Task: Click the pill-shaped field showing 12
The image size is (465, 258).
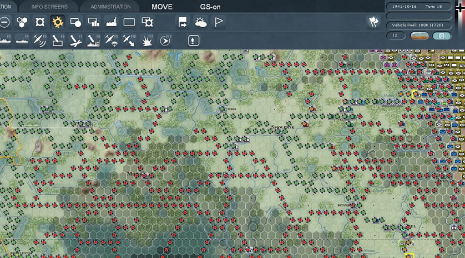Action: coord(396,35)
